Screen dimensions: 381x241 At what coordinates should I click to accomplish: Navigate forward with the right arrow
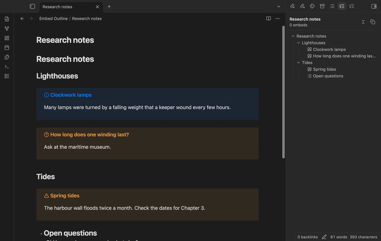pyautogui.click(x=31, y=19)
